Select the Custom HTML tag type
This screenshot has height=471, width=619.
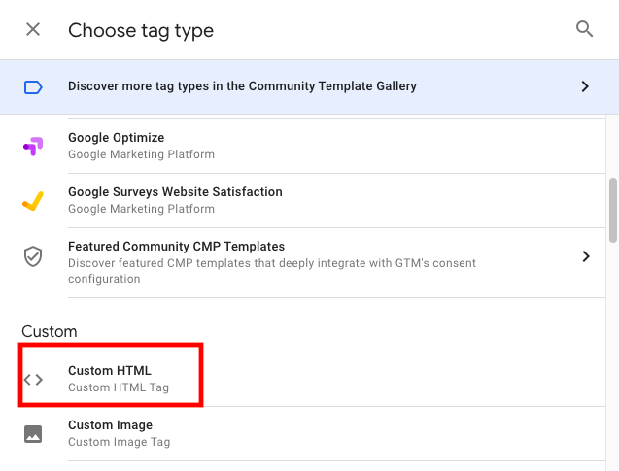click(111, 375)
